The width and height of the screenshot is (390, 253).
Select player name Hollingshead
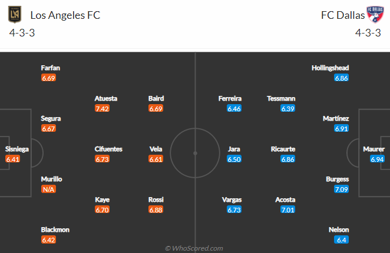pyautogui.click(x=330, y=68)
